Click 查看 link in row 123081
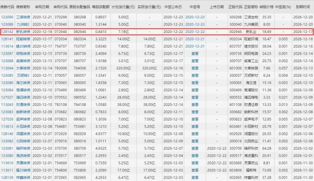The width and height of the screenshot is (314, 181). 195,148
